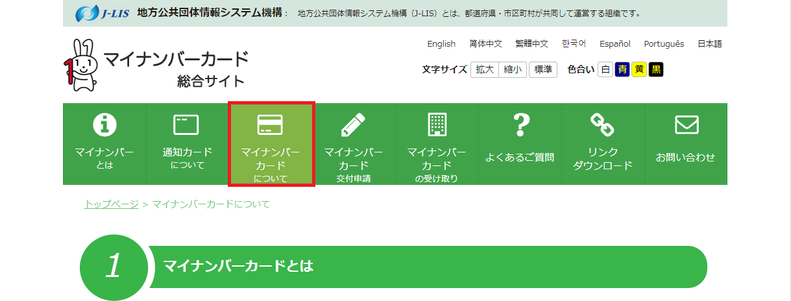Viewport: 791px width, 301px height.
Task: Click the chain link icon above リンクダウンロード
Action: coord(602,124)
